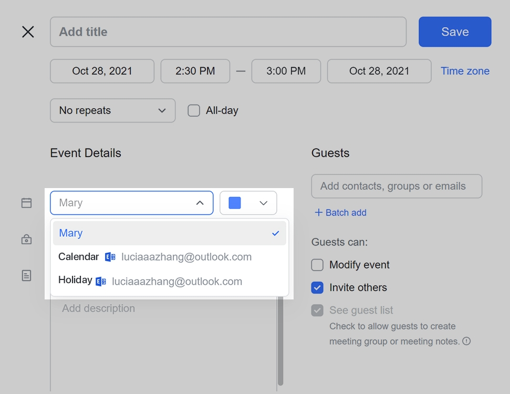Click the briefcase visibility icon
The width and height of the screenshot is (510, 394).
coord(27,240)
